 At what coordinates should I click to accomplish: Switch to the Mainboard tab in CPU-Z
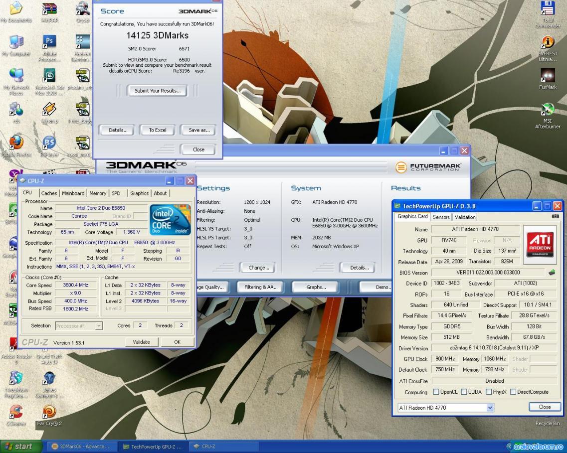pos(73,193)
